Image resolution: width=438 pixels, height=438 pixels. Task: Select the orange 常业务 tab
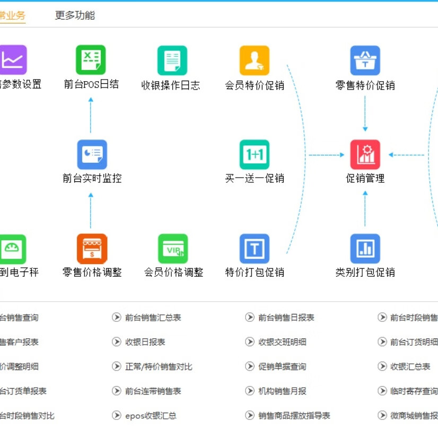click(13, 15)
